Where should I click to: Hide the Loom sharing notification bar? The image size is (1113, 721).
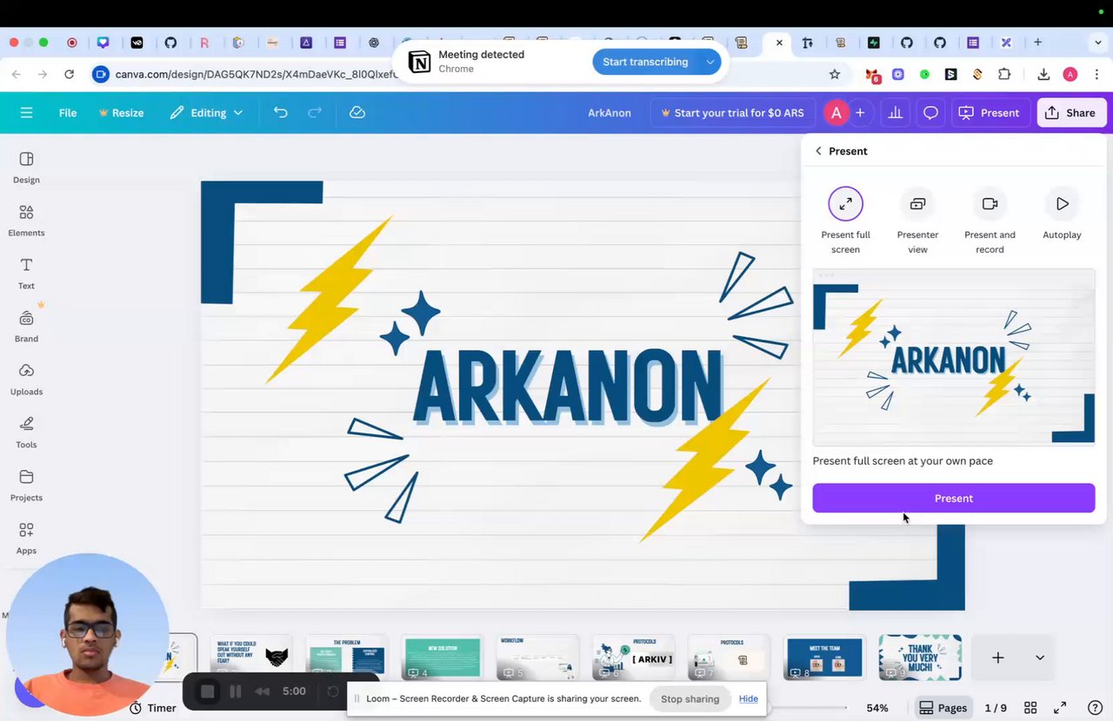click(x=749, y=698)
